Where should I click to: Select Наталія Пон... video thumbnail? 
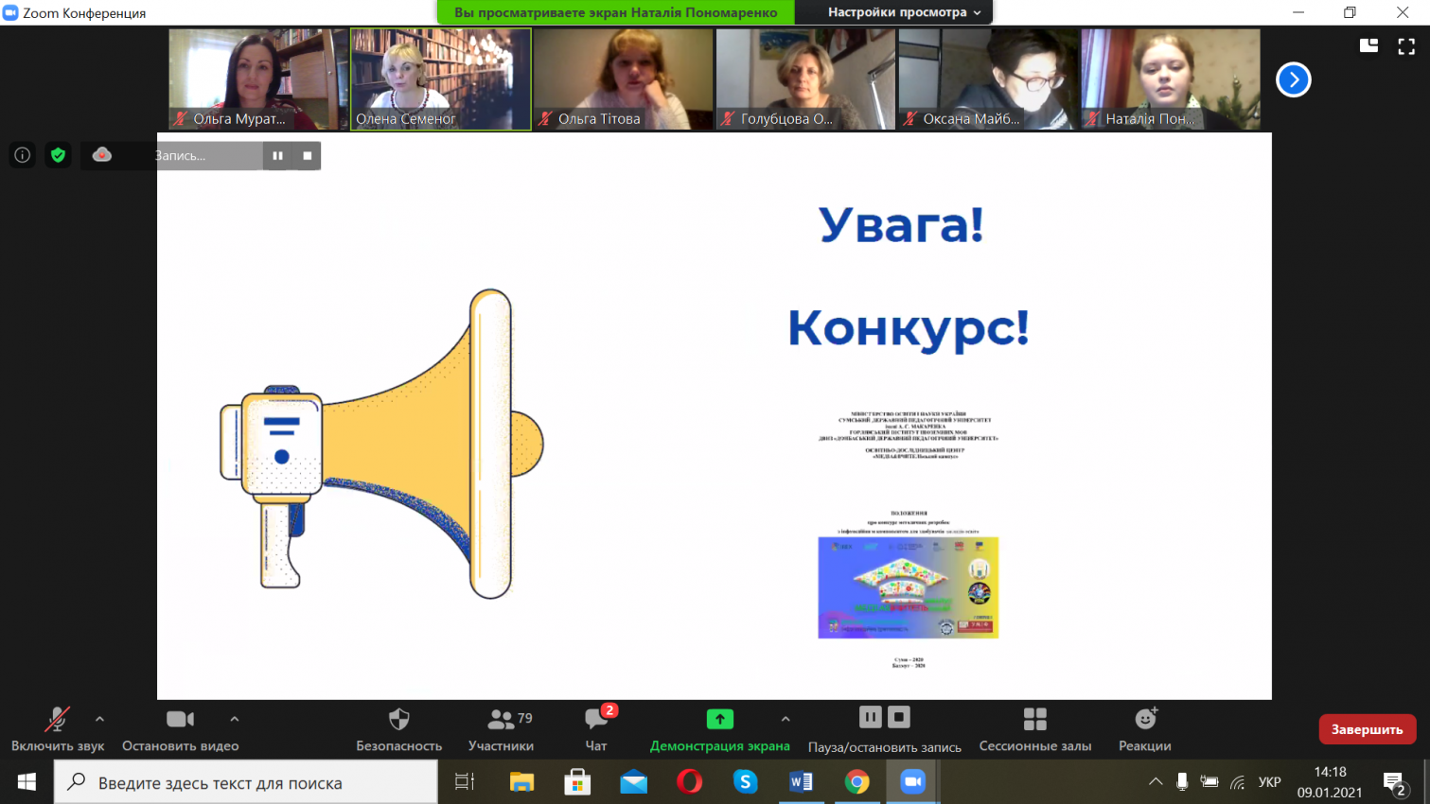tap(1171, 79)
